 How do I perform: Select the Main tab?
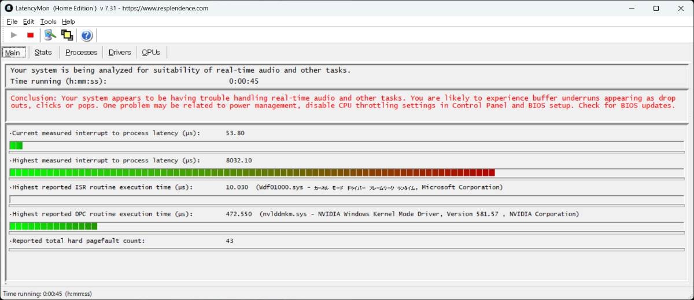[x=13, y=53]
